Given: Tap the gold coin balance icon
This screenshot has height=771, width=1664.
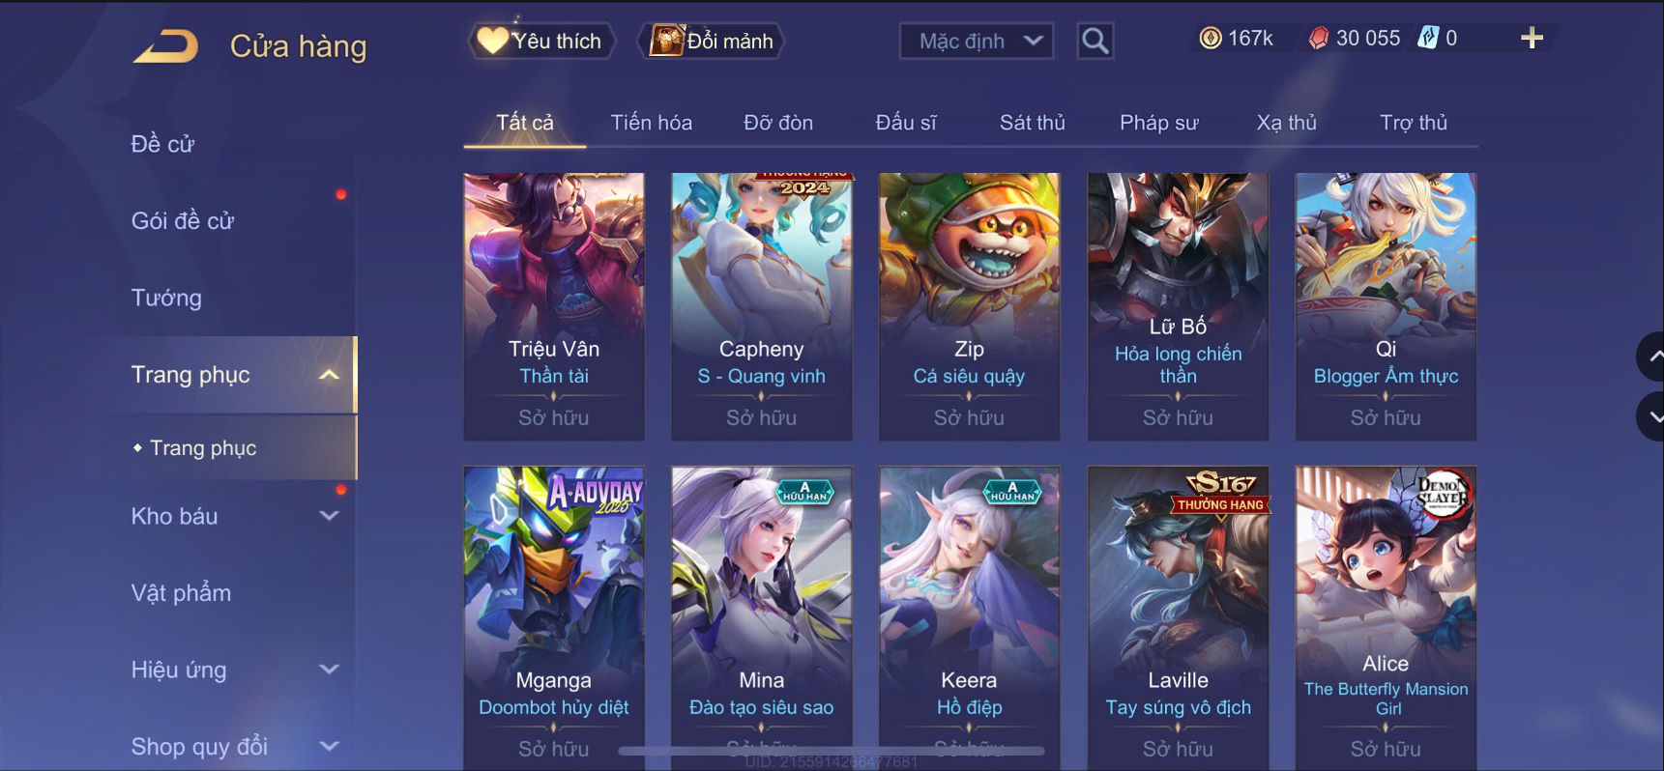Looking at the screenshot, I should pos(1210,38).
